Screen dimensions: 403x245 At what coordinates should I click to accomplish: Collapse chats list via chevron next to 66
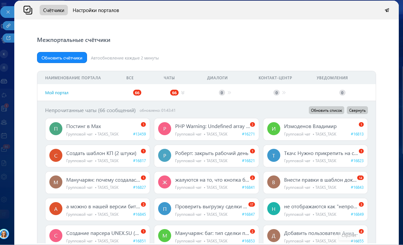click(x=183, y=93)
